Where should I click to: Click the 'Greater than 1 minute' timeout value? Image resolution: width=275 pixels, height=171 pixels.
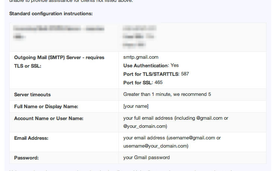click(x=167, y=94)
